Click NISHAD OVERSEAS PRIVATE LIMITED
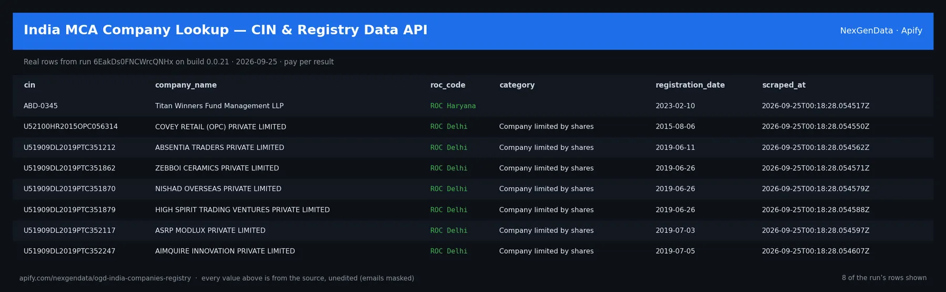 (x=218, y=189)
